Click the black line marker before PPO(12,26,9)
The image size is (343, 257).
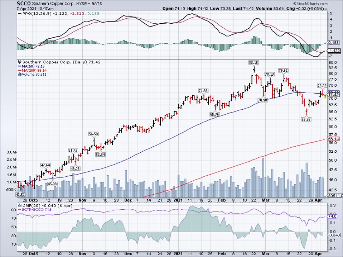(19, 14)
